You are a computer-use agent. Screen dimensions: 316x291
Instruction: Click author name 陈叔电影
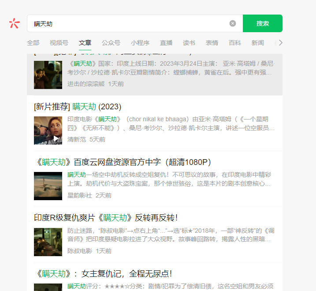pyautogui.click(x=80, y=251)
